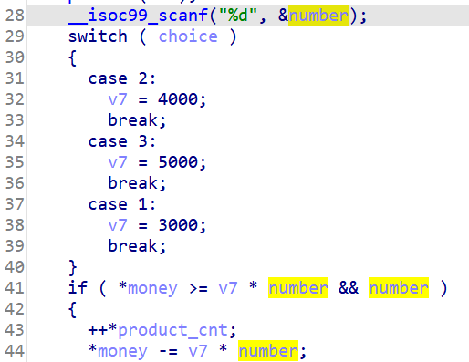This screenshot has width=469, height=362.
Task: Click break statement on line 36
Action: [137, 183]
